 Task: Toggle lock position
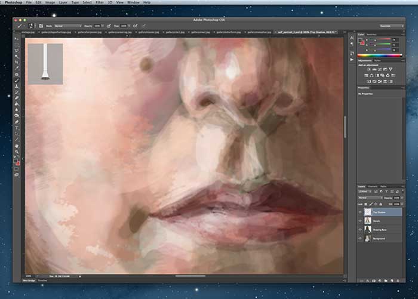pos(376,204)
